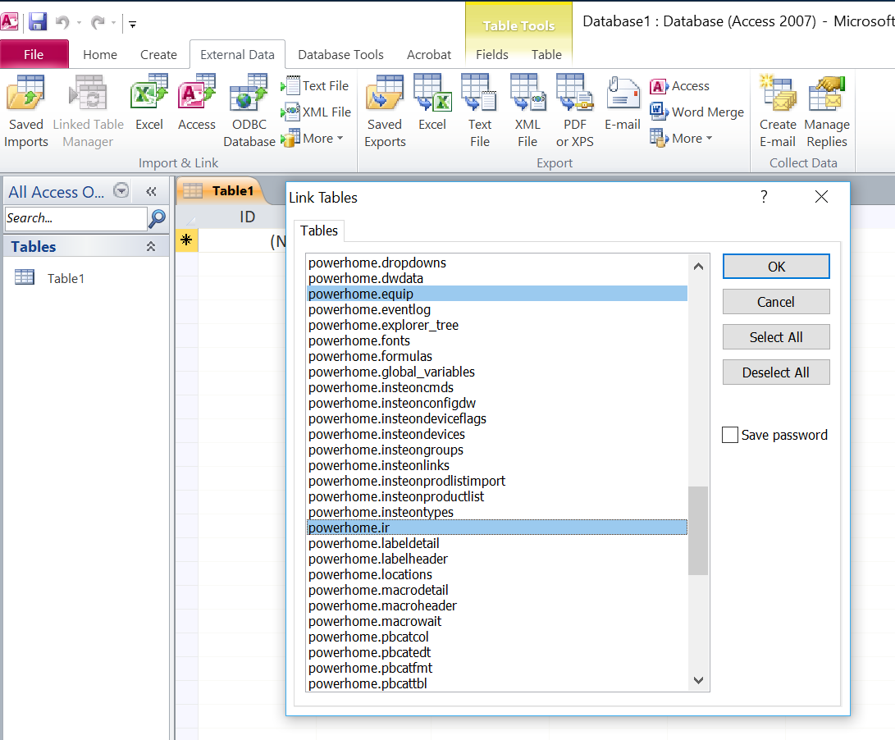Enable the Save password checkbox
Image resolution: width=895 pixels, height=740 pixels.
click(x=730, y=435)
